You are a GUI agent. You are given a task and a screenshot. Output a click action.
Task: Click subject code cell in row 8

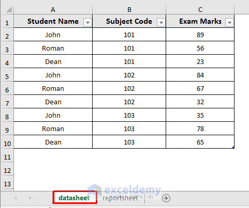129,115
